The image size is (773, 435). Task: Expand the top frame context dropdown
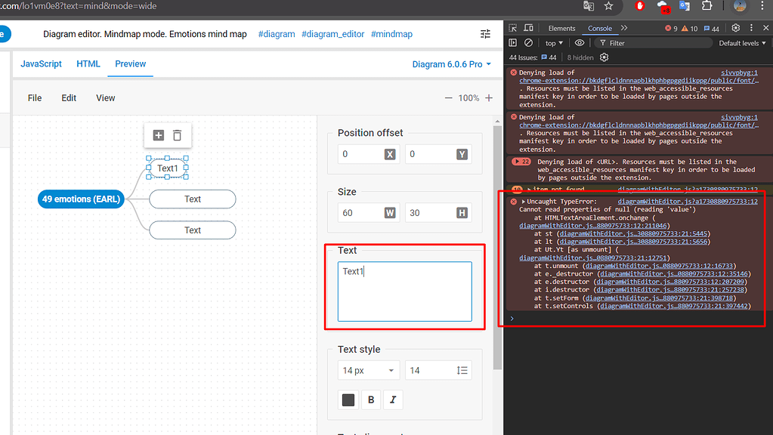coord(552,43)
